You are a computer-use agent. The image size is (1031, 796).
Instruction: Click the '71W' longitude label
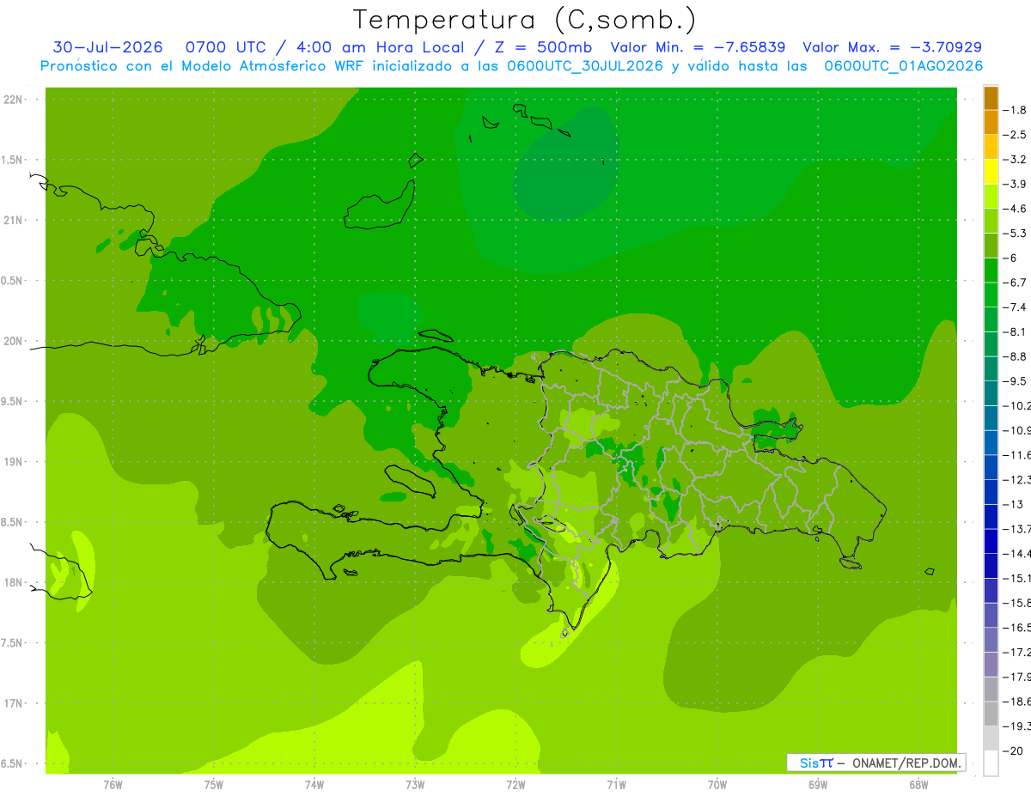tap(616, 785)
